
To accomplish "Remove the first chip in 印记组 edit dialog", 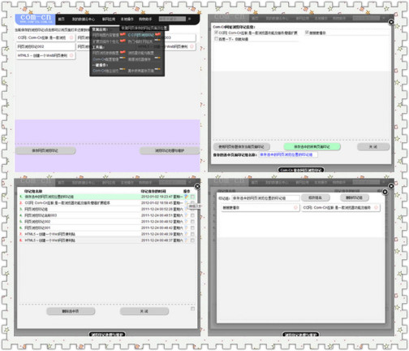I will pos(295,208).
